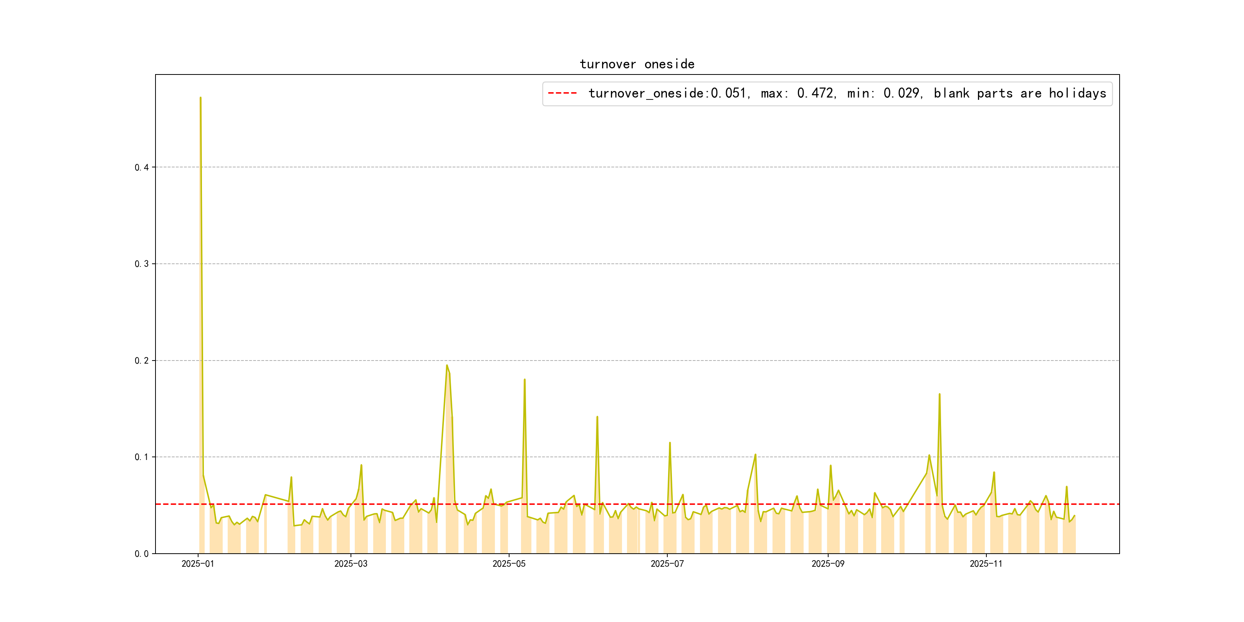Image resolution: width=1244 pixels, height=622 pixels.
Task: Click the red dashed line sample in legend
Action: pos(562,93)
